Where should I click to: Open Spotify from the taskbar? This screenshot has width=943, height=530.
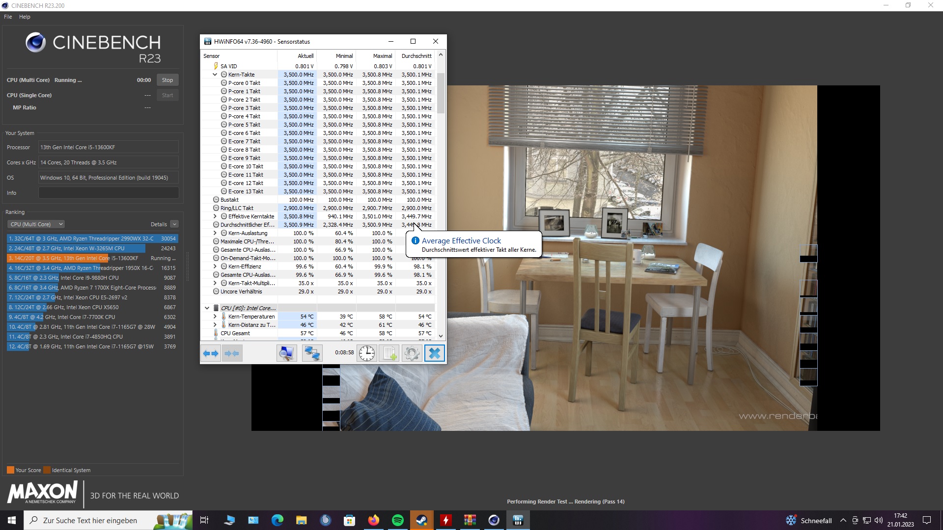(397, 520)
